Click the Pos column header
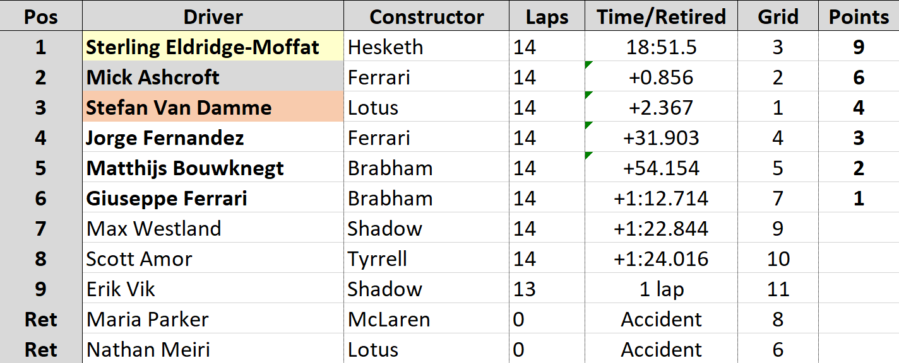Screen dimensions: 899x363 pos(41,16)
